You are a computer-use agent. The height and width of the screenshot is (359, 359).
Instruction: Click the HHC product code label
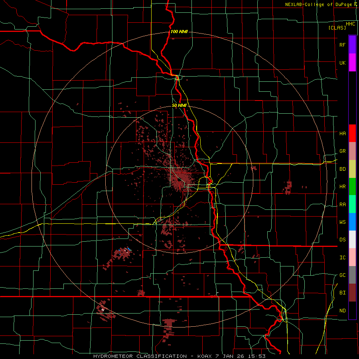coord(350,24)
